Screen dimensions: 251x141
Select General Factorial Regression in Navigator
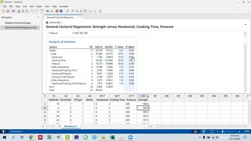tap(20, 27)
